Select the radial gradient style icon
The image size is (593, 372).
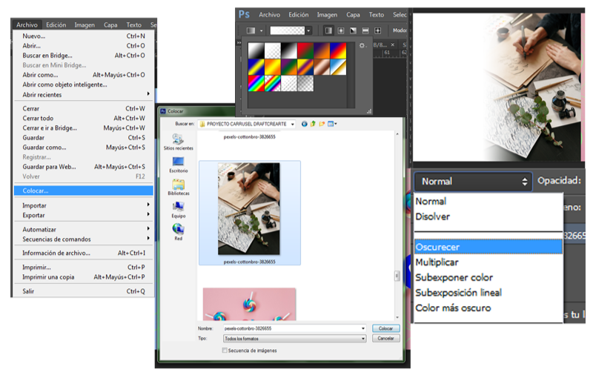341,30
